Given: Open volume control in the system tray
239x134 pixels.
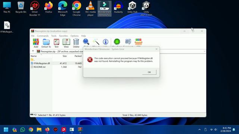Looking at the screenshot, I should [215, 130].
